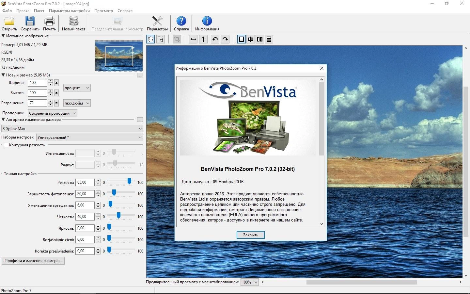Open Параметры settings tools icon

[x=157, y=24]
